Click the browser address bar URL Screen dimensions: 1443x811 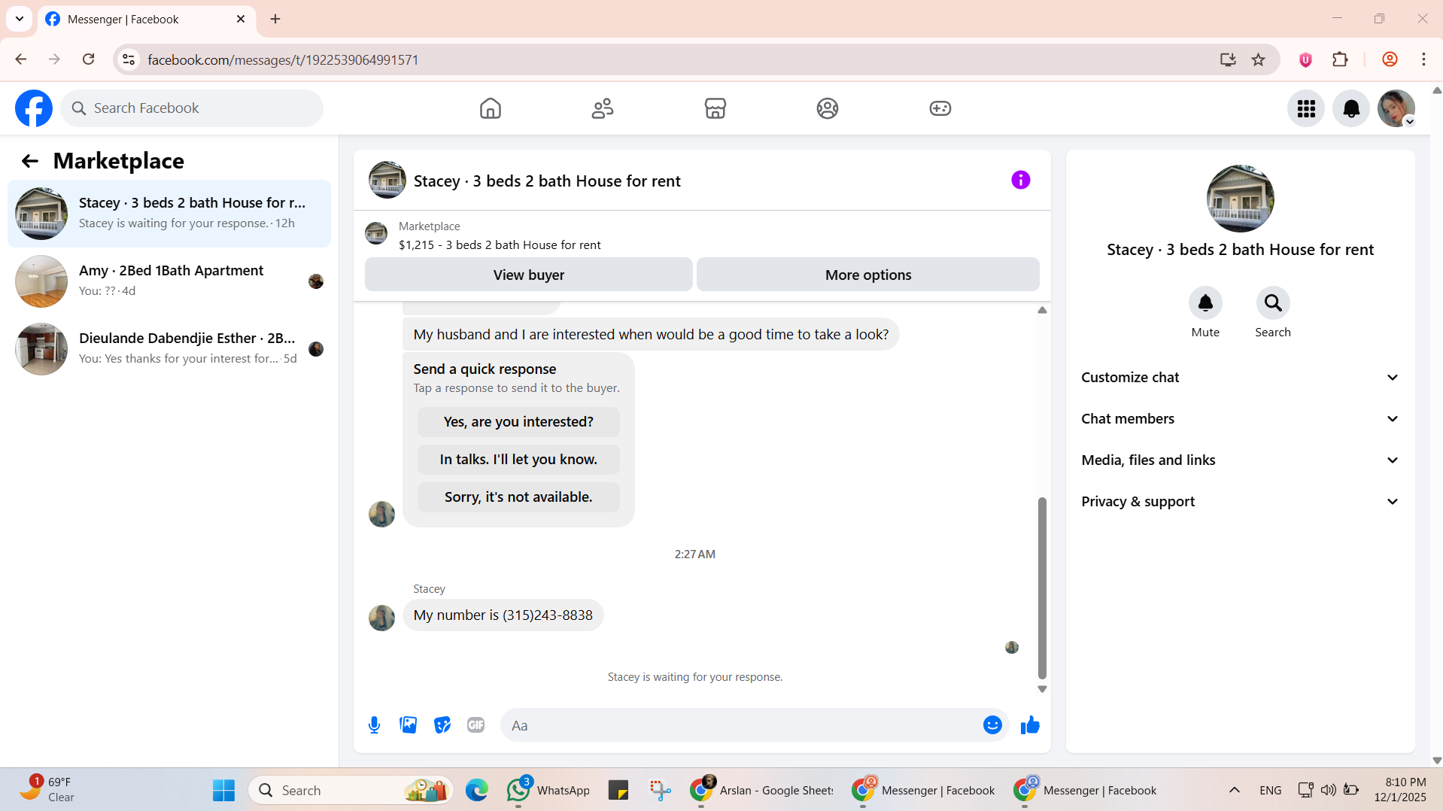[x=283, y=59]
